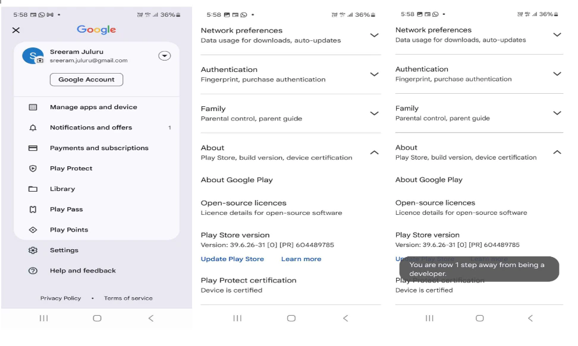578x346 pixels.
Task: Tap Update Play Store link
Action: pos(233,259)
